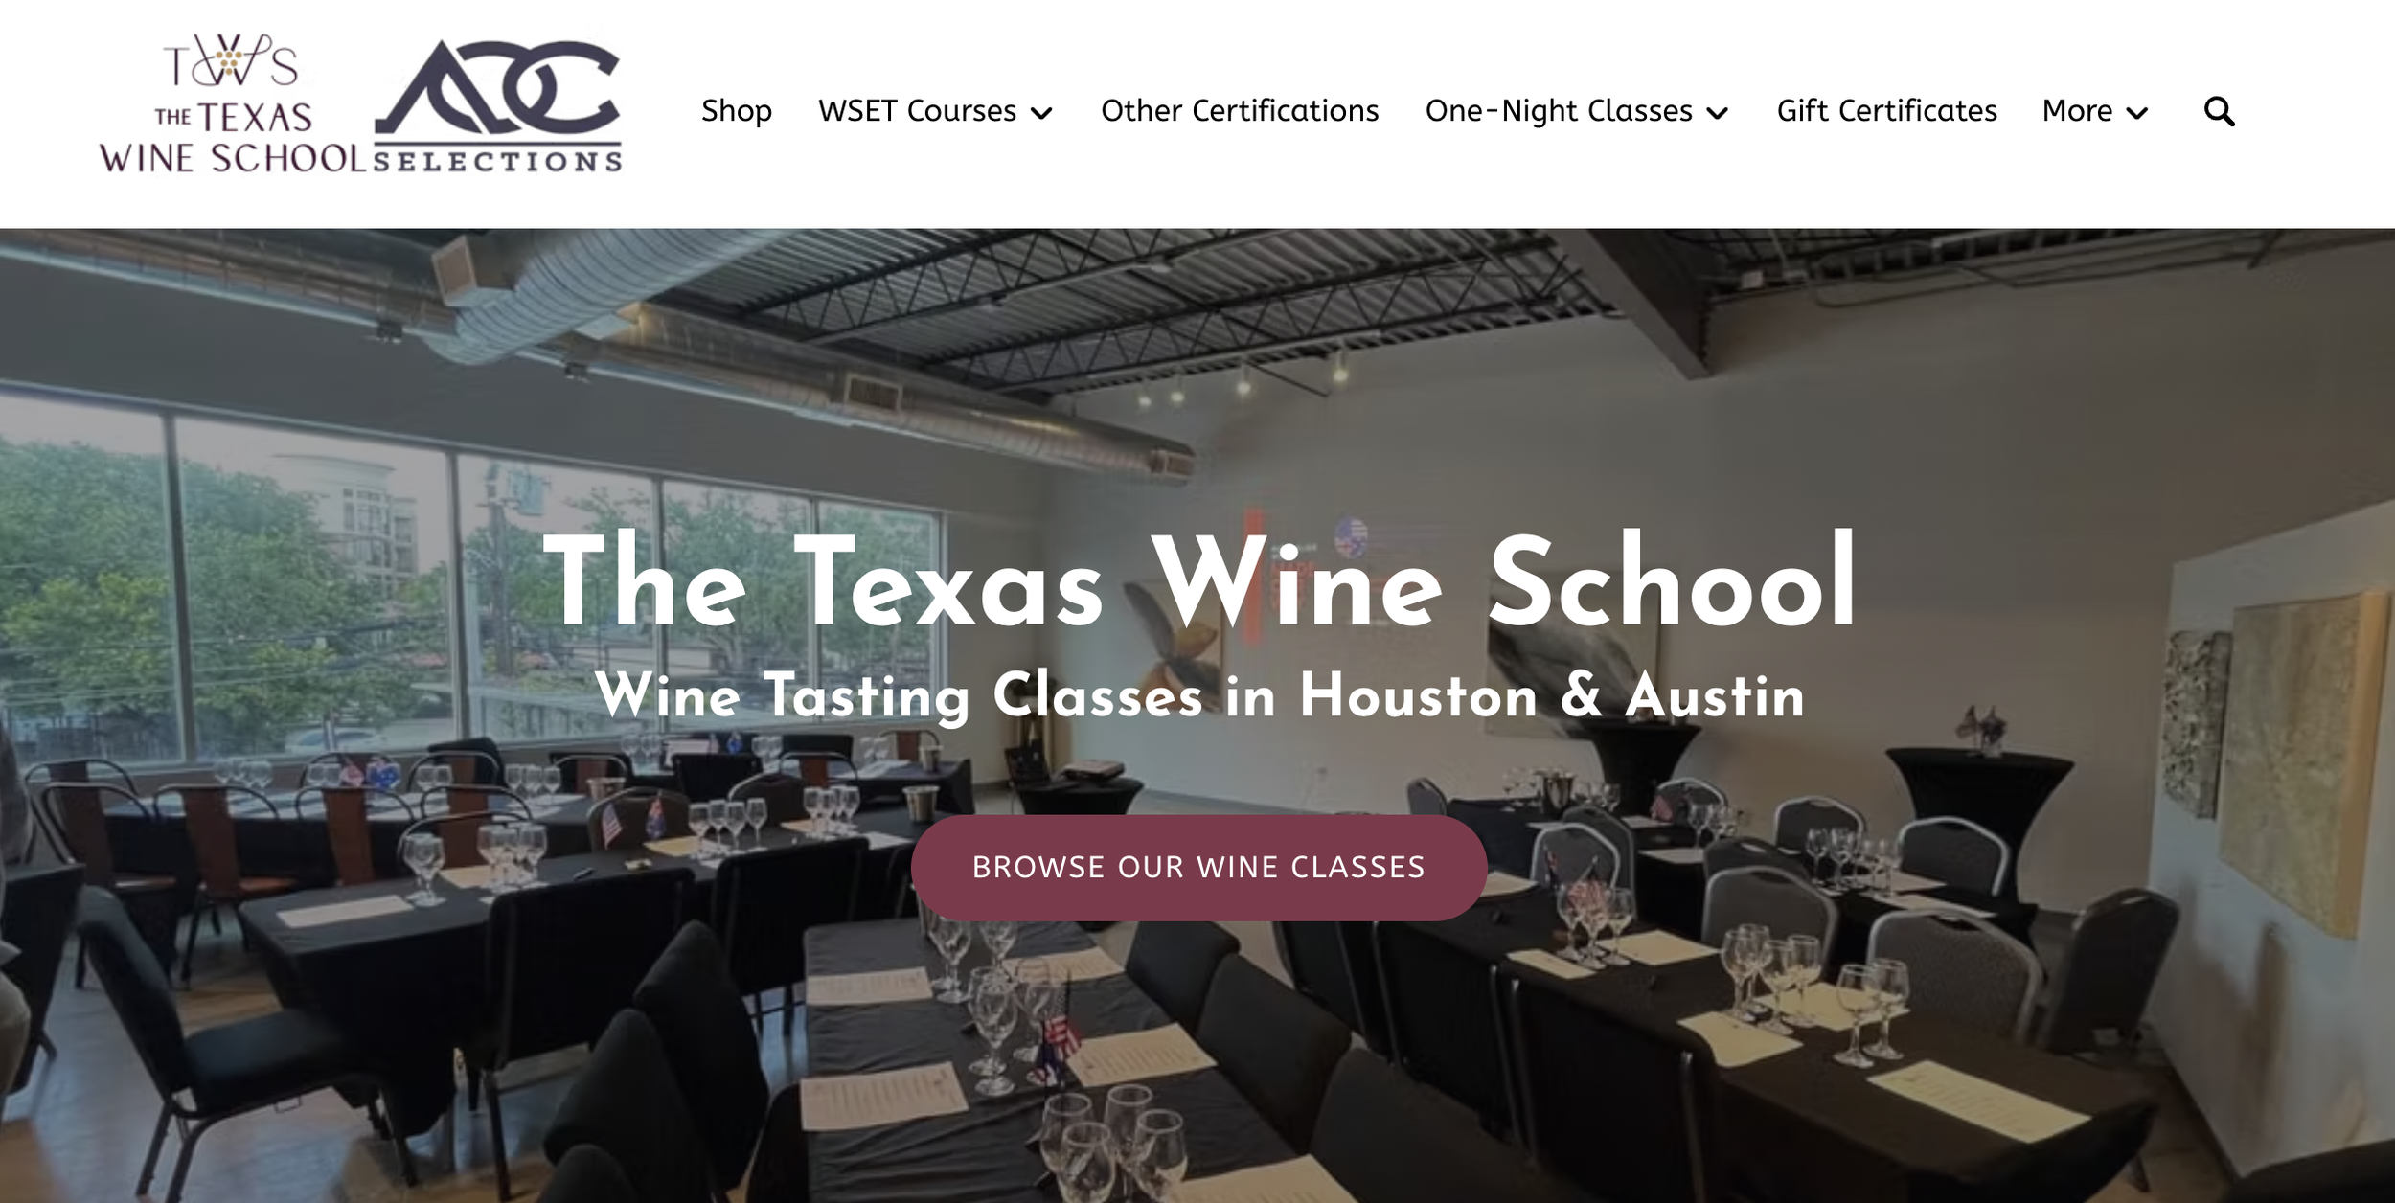
Task: Click Wine Tasting Classes in Houston & Austin subheading
Action: 1198,695
